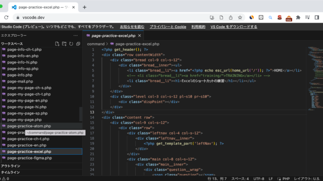Change encoding via UTF-8 status item
The width and height of the screenshot is (323, 181).
click(x=259, y=179)
